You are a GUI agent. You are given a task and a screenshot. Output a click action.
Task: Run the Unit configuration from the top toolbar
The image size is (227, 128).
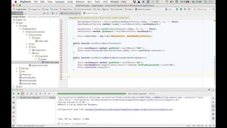[177, 9]
